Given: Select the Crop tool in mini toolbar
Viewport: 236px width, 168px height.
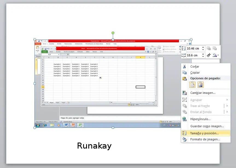Looking at the screenshot, I should [209, 55].
